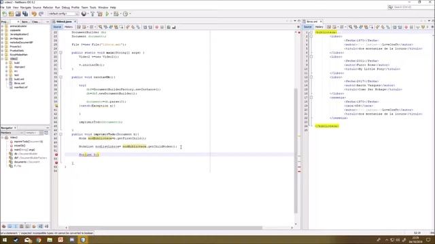
Task: Click the find selection magnifier icon in Java editor toolbar
Action: click(101, 27)
